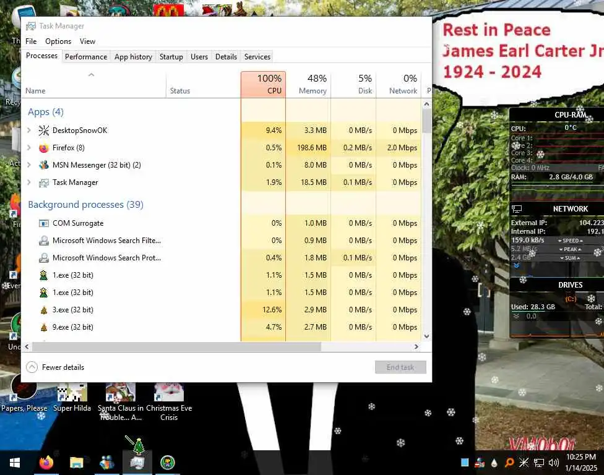Screen dimensions: 604x475
Task: Switch to the Performance tab
Action: click(x=86, y=56)
